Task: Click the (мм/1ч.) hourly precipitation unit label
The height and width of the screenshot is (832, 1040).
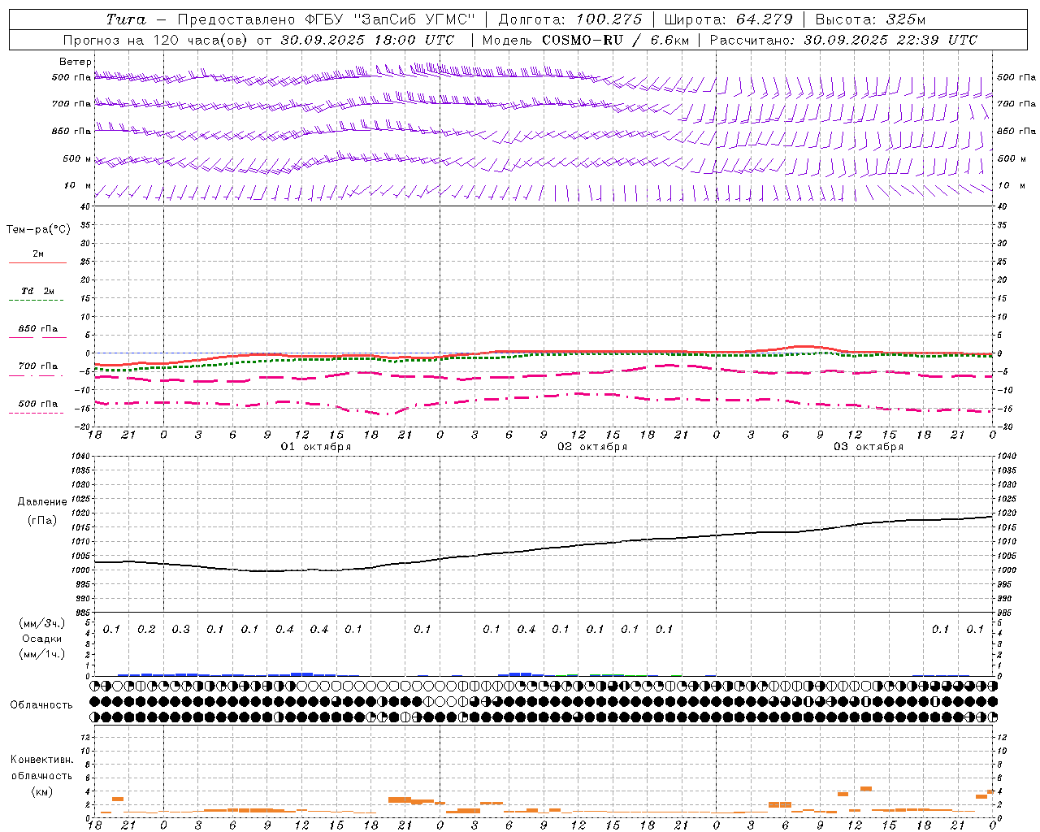Action: click(x=42, y=654)
